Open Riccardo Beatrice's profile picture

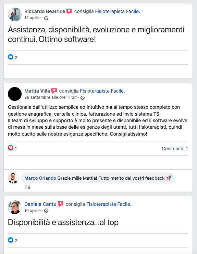click(x=15, y=14)
